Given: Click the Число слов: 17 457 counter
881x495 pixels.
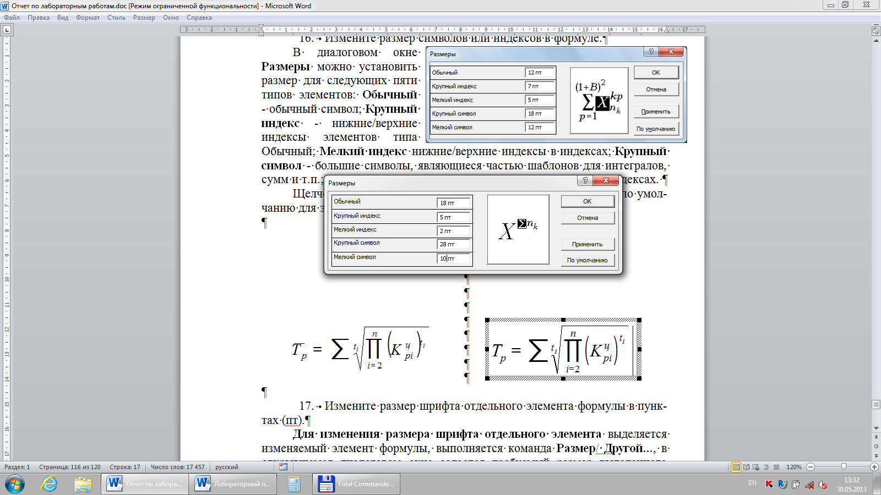Looking at the screenshot, I should pyautogui.click(x=178, y=467).
